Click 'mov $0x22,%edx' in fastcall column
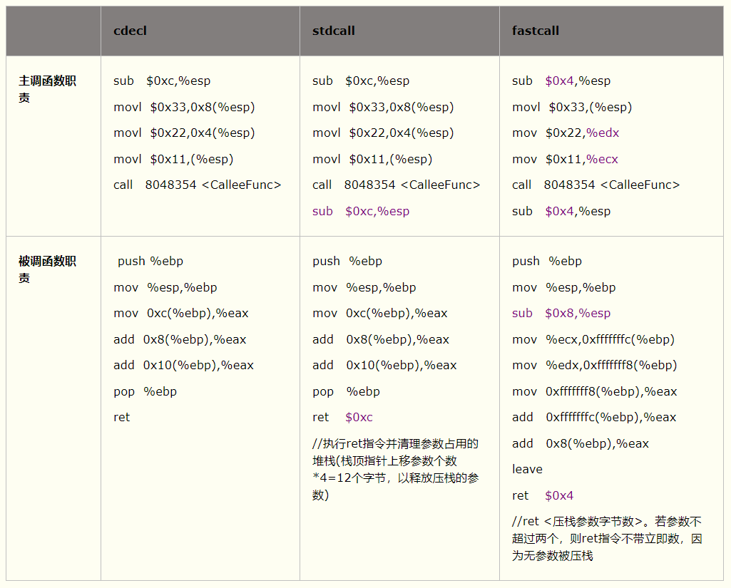The height and width of the screenshot is (588, 731). pos(566,133)
